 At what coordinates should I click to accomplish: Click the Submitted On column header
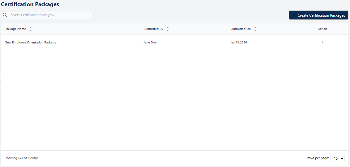[x=241, y=29]
